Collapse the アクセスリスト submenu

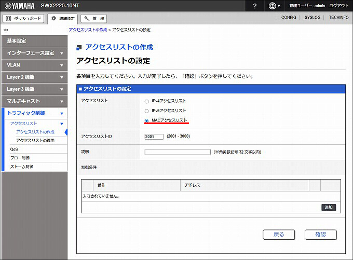37,124
